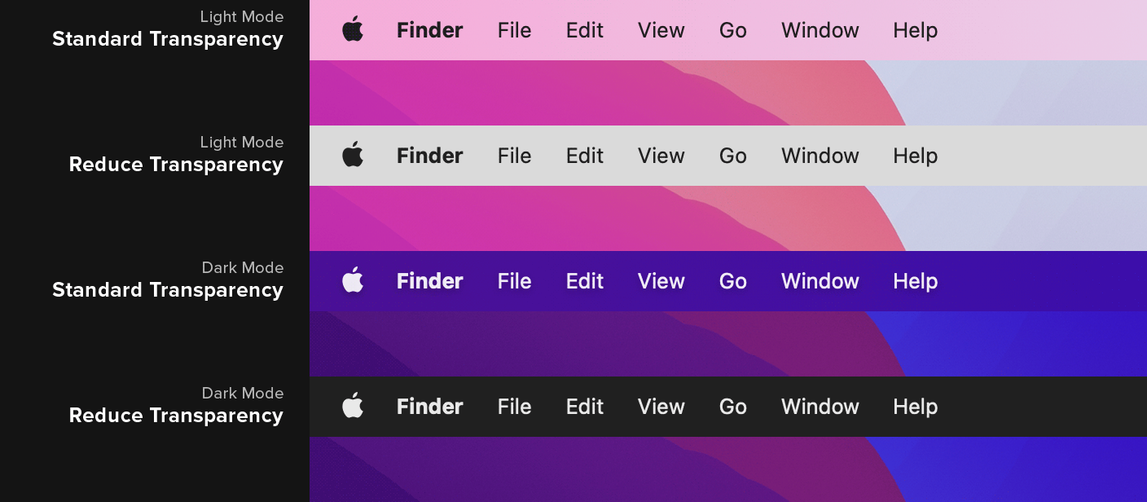This screenshot has width=1147, height=502.
Task: Open File menu in Light Mode Reduce Transparency bar
Action: (x=514, y=156)
